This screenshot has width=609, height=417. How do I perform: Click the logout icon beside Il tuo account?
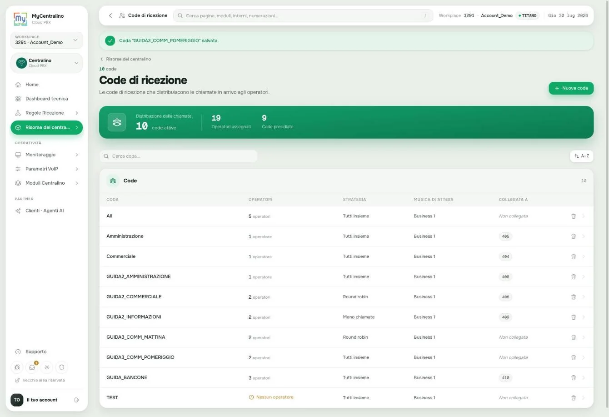coord(76,400)
